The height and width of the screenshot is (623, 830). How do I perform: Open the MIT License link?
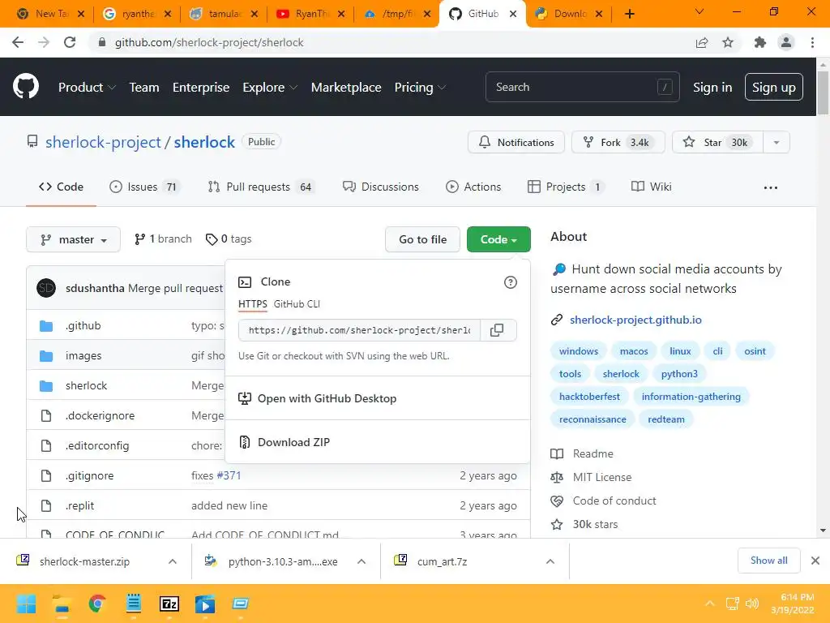pos(602,477)
